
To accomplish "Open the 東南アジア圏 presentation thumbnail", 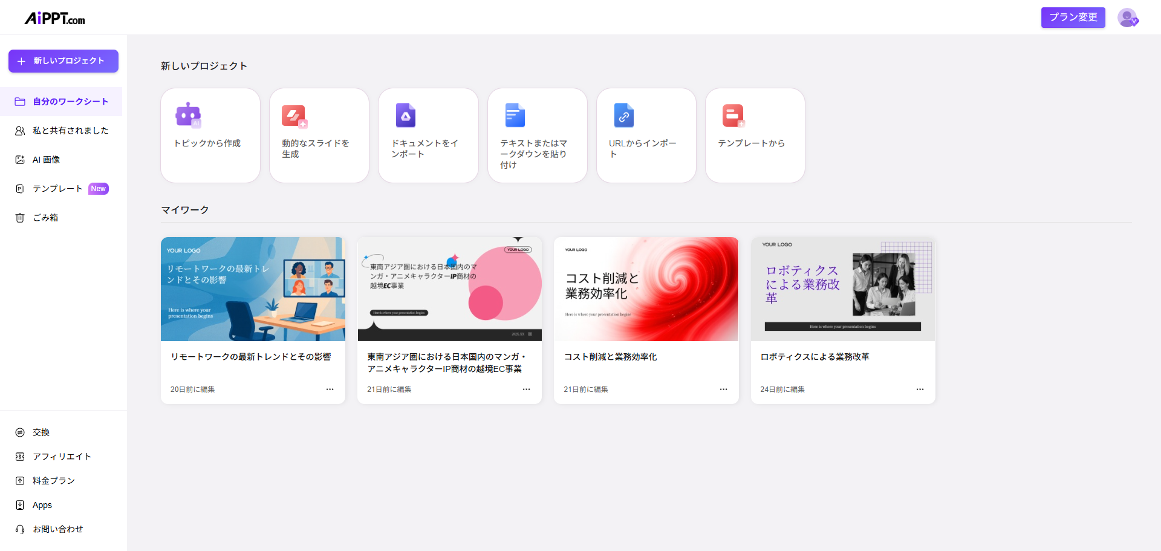I will 449,289.
